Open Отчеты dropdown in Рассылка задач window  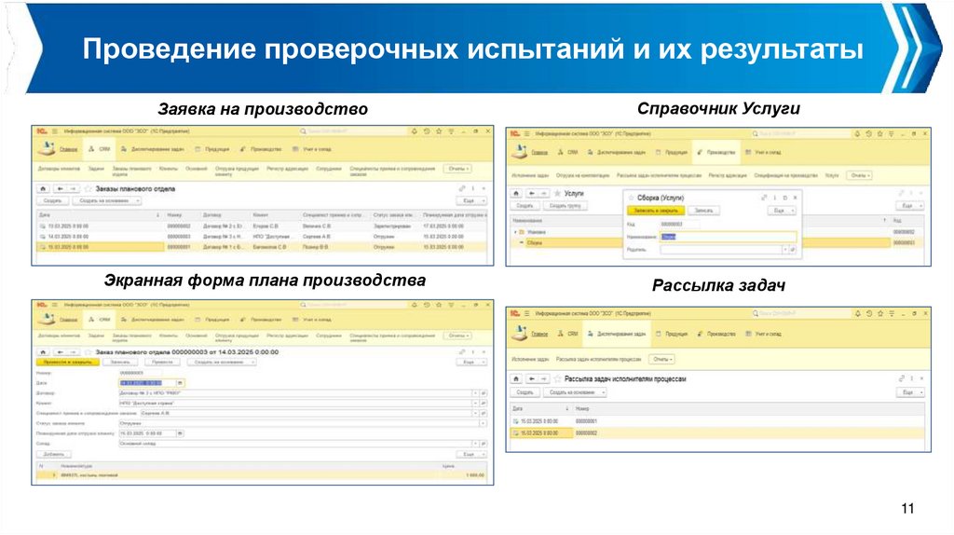tap(661, 359)
